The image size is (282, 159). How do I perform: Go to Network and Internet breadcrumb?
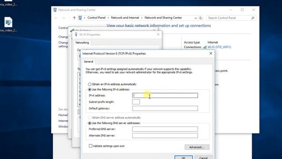tap(125, 18)
